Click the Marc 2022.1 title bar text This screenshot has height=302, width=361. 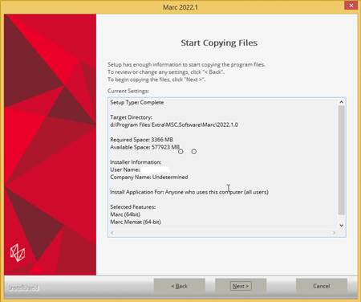point(180,7)
